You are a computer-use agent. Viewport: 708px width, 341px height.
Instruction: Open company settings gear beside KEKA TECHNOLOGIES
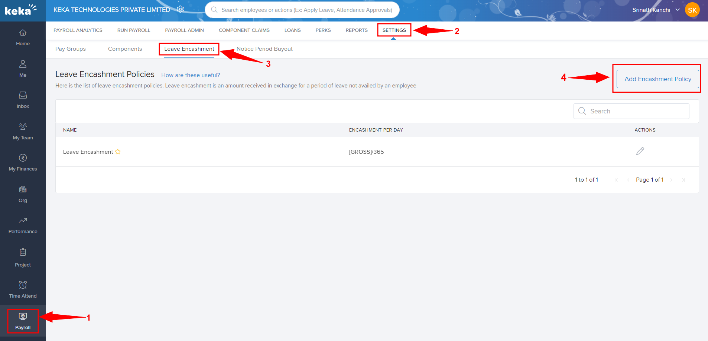(x=181, y=9)
